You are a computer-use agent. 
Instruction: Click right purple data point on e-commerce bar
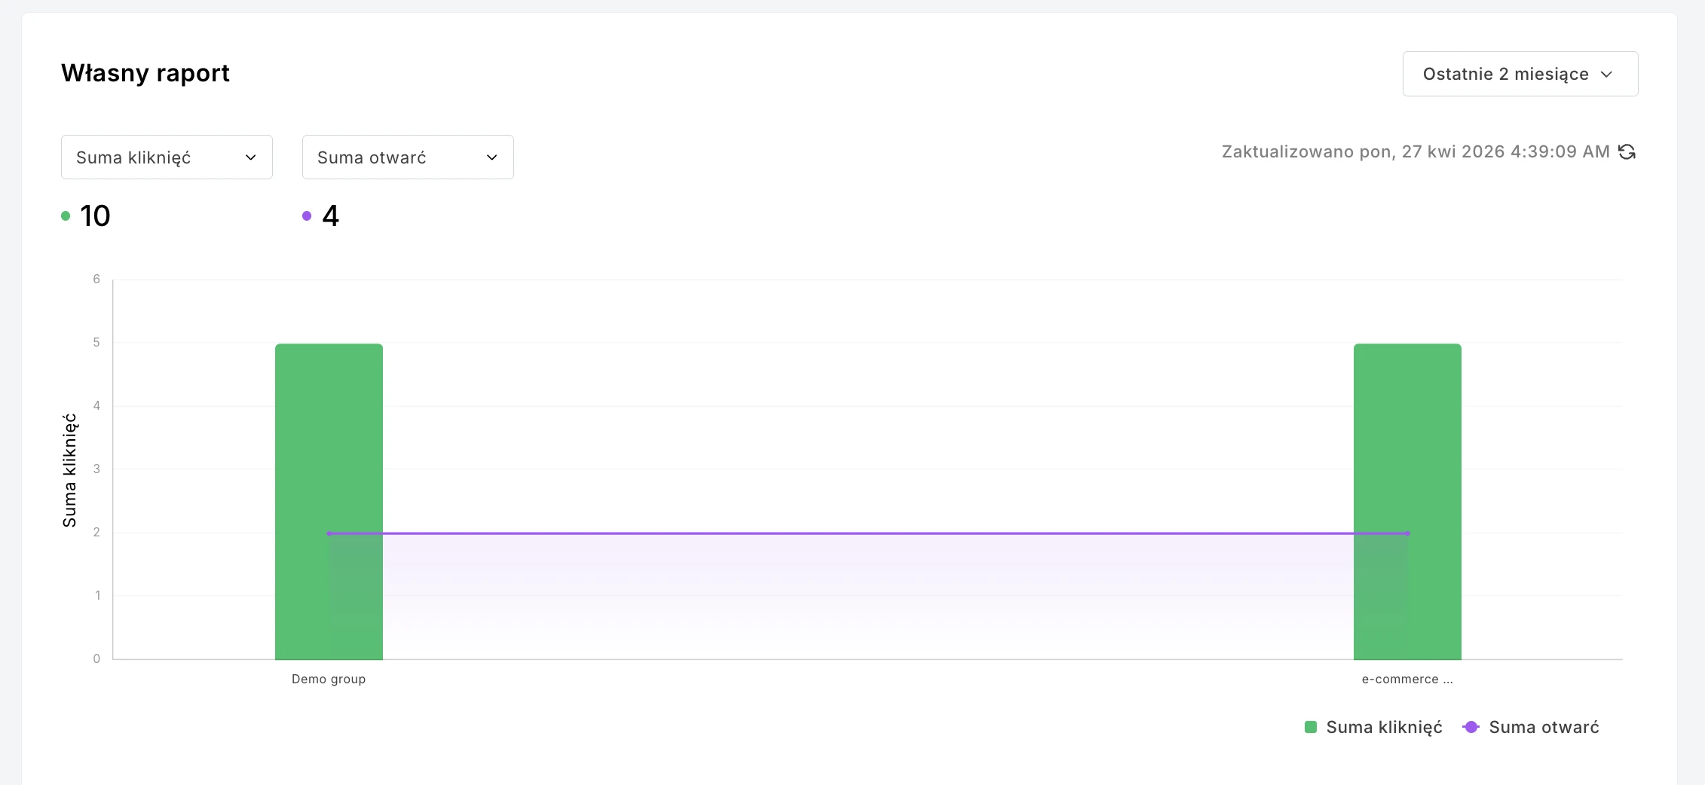[1407, 533]
